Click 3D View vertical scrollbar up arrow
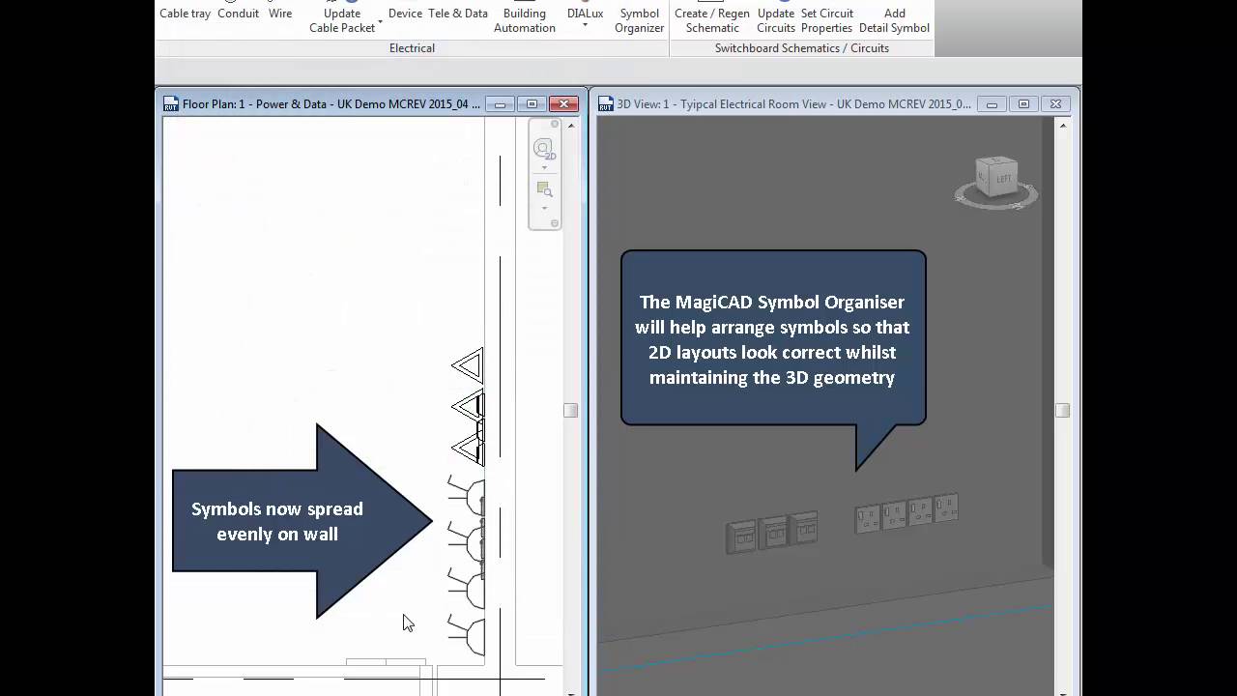 coord(1063,126)
